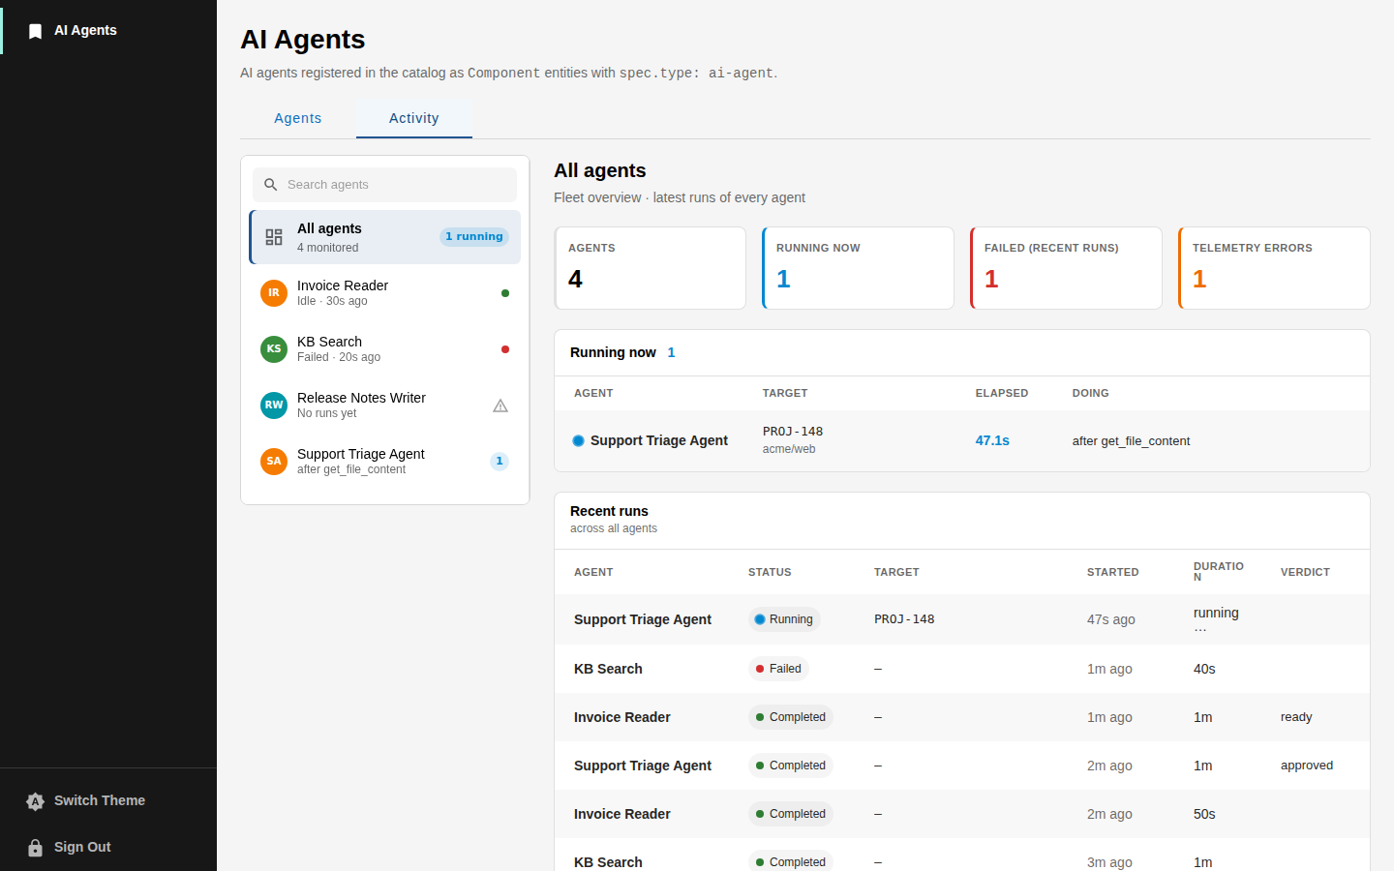Click Switch Theme in the sidebar

[108, 801]
